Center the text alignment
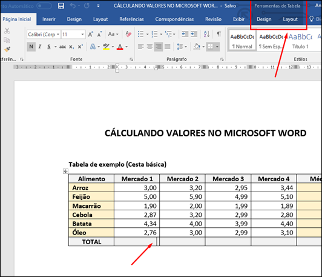 pos(149,47)
